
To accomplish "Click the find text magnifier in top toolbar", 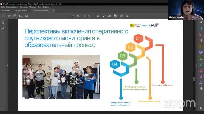I will 27,16.
